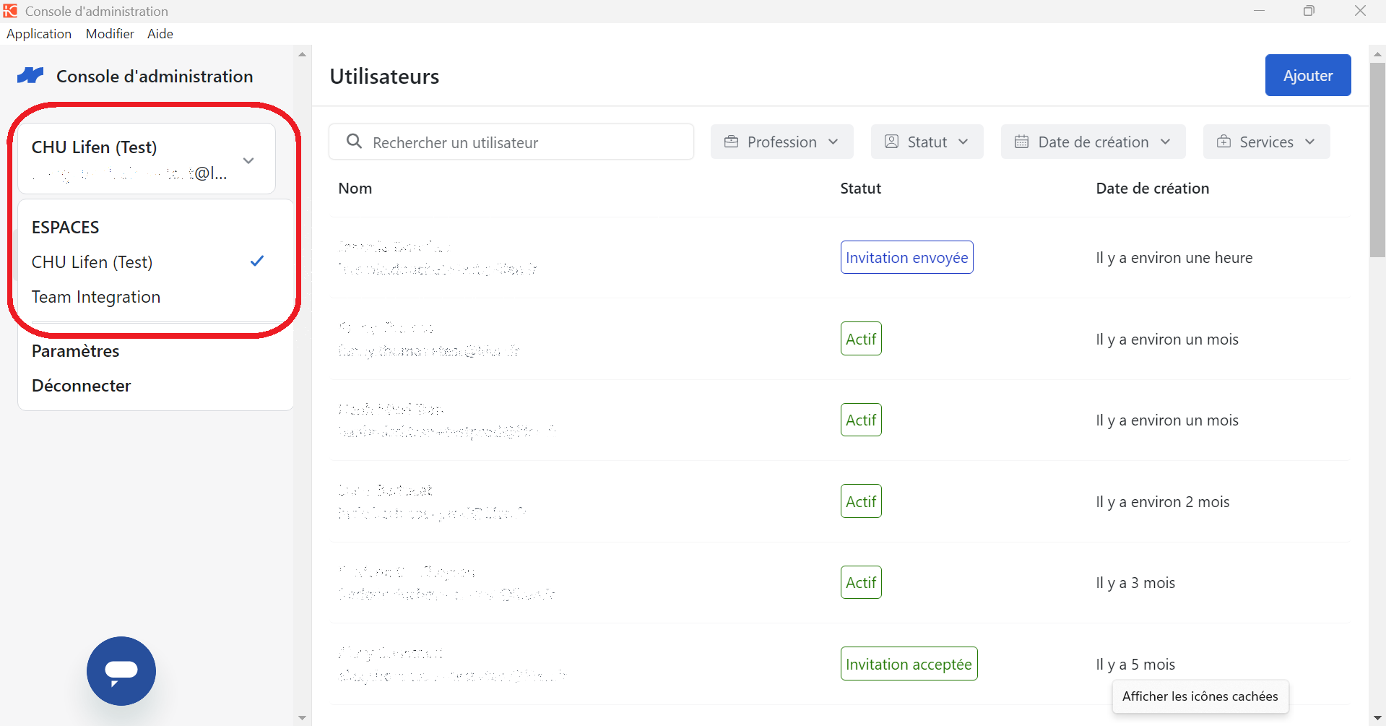The height and width of the screenshot is (726, 1386).
Task: Open the Statut filter dropdown
Action: [927, 142]
